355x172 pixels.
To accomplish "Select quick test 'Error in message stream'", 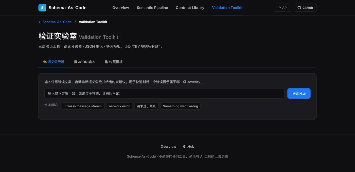I will (83, 106).
